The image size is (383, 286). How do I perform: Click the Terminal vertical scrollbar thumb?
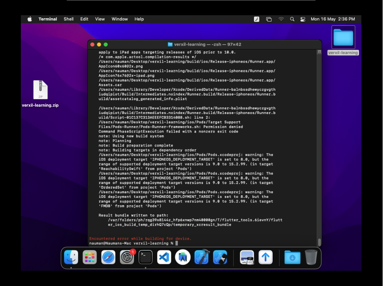pos(319,242)
